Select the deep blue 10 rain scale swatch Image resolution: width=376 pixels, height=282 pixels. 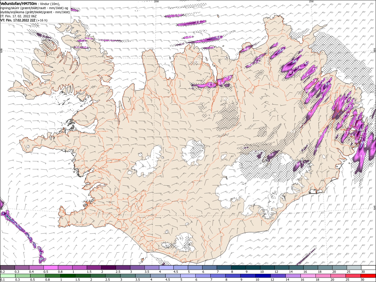(x=263, y=276)
